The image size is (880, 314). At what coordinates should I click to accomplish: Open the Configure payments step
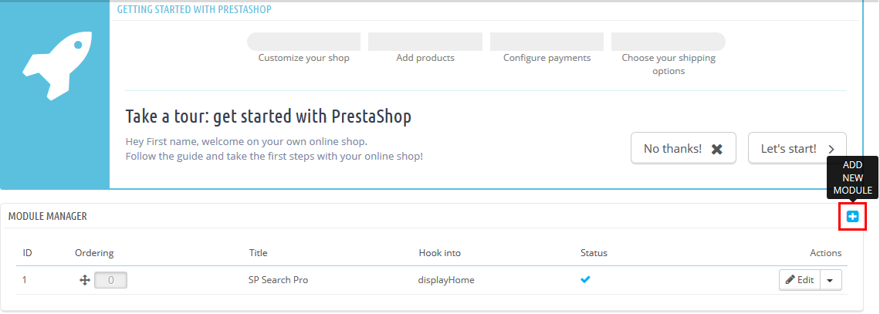pyautogui.click(x=547, y=42)
